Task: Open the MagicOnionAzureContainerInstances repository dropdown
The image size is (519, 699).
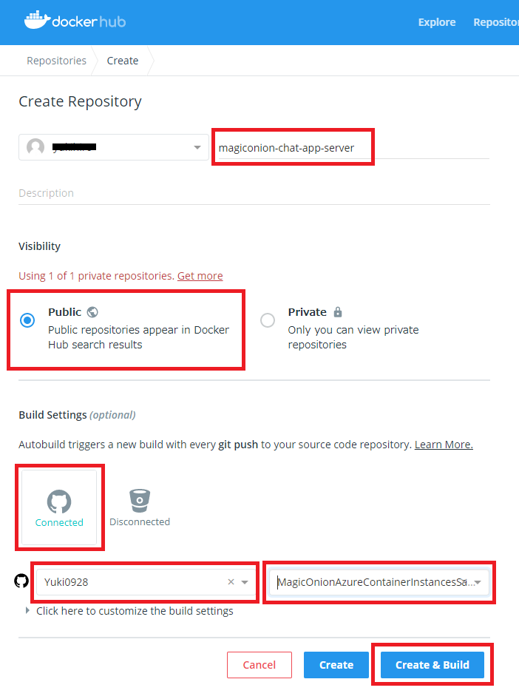Action: (478, 582)
